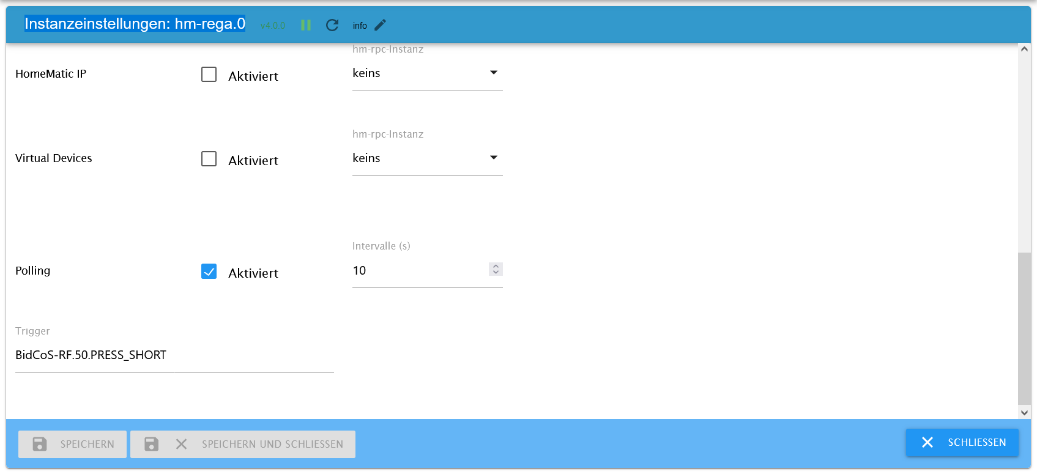Click the v4.0.0 version label
Viewport: 1037px width, 474px height.
273,26
